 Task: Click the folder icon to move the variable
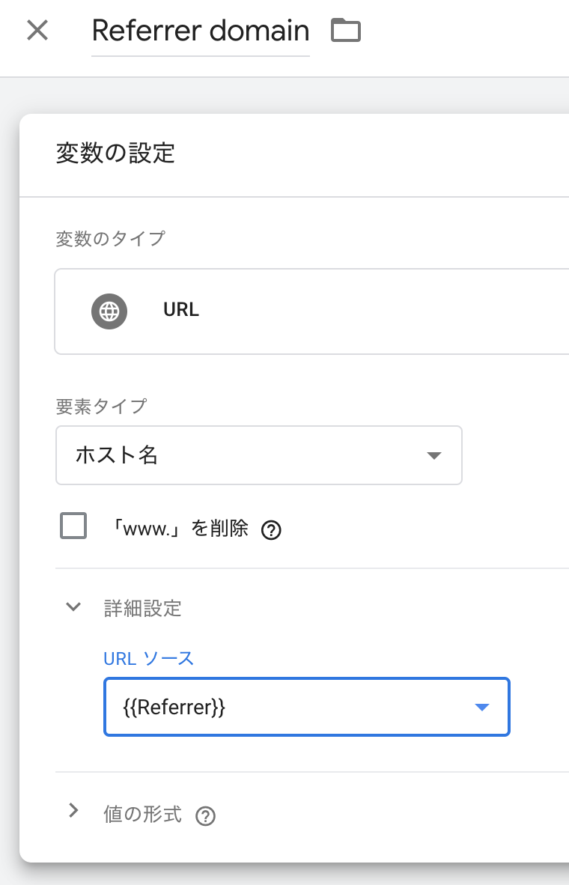[346, 30]
